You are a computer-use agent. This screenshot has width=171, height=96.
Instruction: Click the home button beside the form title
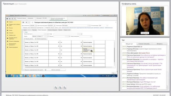pyautogui.click(x=23, y=22)
